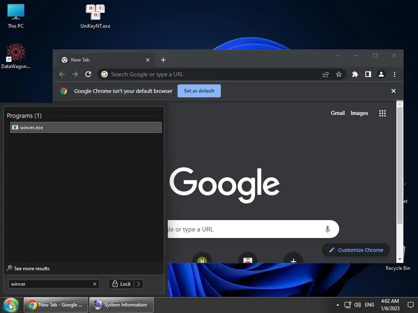
Task: Go back in Chrome
Action: [62, 74]
